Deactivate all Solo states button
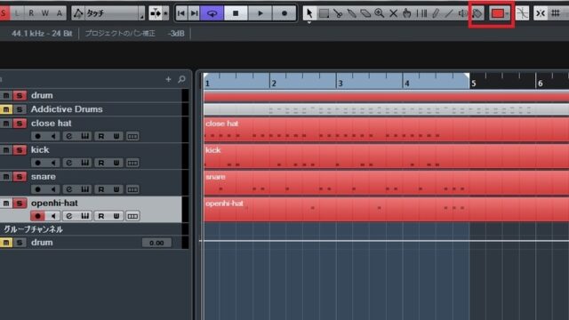Viewport: 569px width, 320px height. coord(4,13)
